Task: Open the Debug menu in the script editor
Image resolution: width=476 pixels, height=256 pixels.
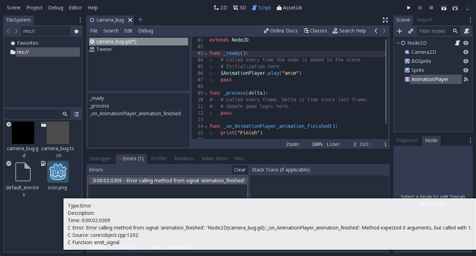Action: tap(146, 31)
